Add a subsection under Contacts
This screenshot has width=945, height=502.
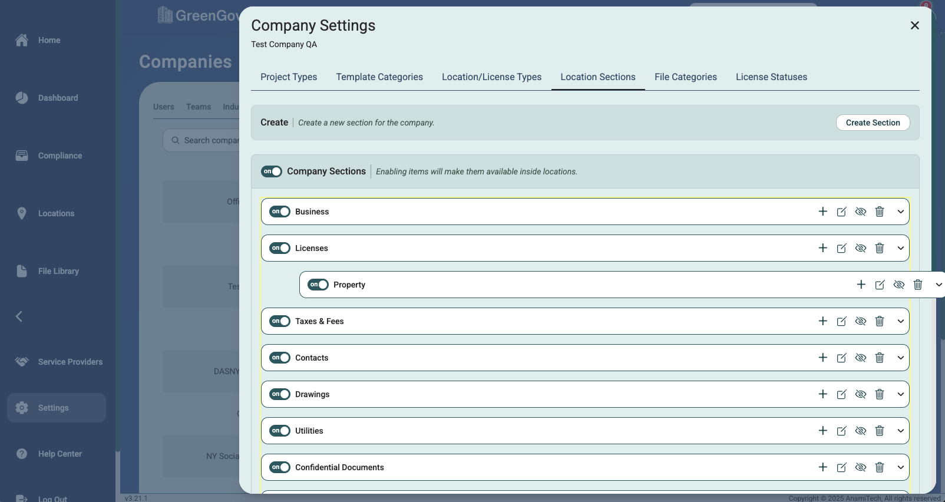(823, 358)
